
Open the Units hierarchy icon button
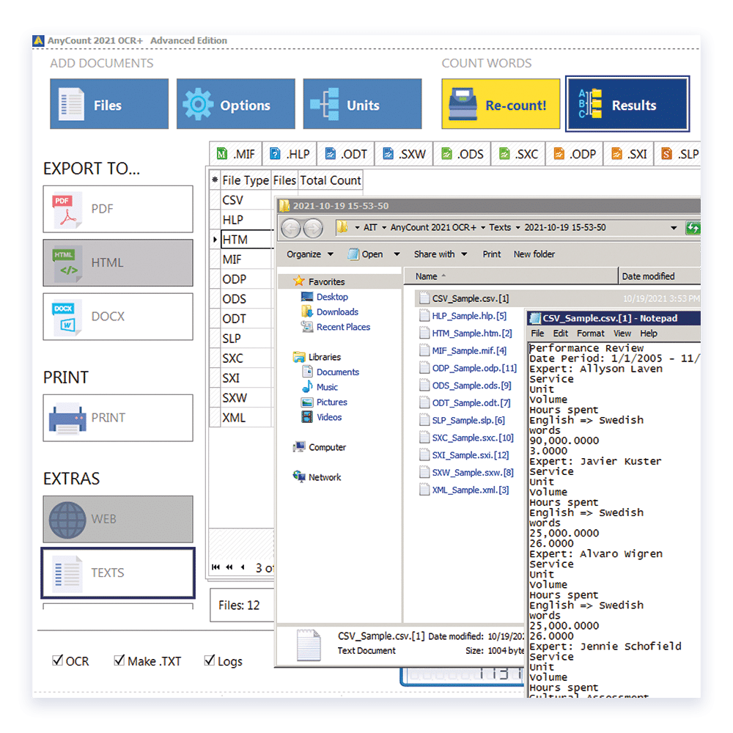[x=362, y=105]
